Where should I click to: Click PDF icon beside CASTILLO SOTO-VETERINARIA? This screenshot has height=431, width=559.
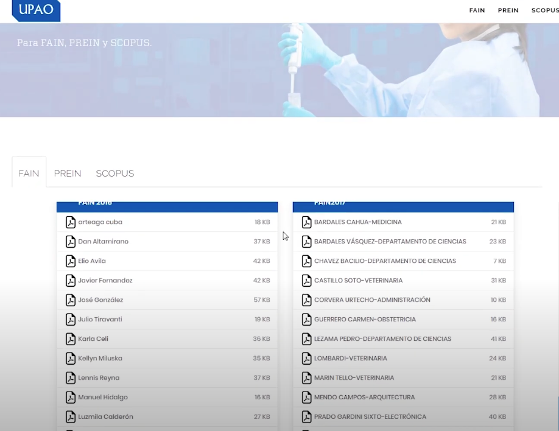[x=307, y=281]
